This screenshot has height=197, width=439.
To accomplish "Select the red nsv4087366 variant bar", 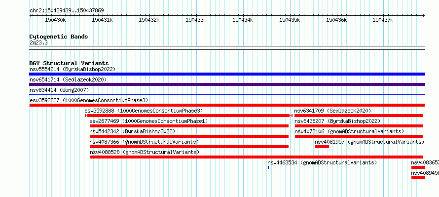I will [x=189, y=147].
